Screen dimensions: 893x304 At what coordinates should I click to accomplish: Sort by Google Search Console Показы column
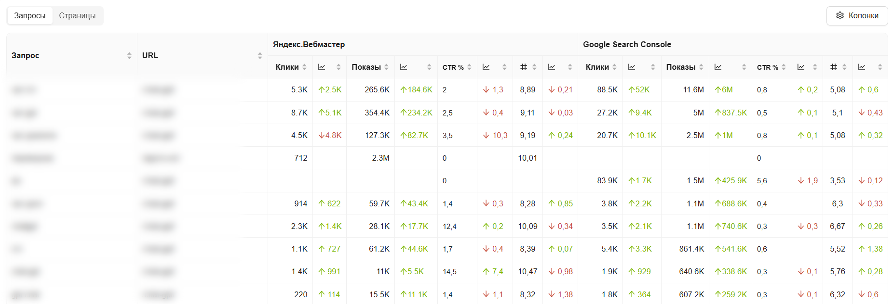tap(681, 67)
